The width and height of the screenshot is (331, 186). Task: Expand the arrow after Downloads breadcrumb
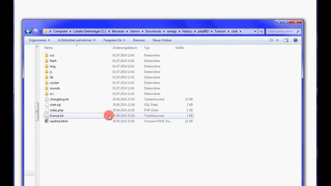(x=164, y=32)
